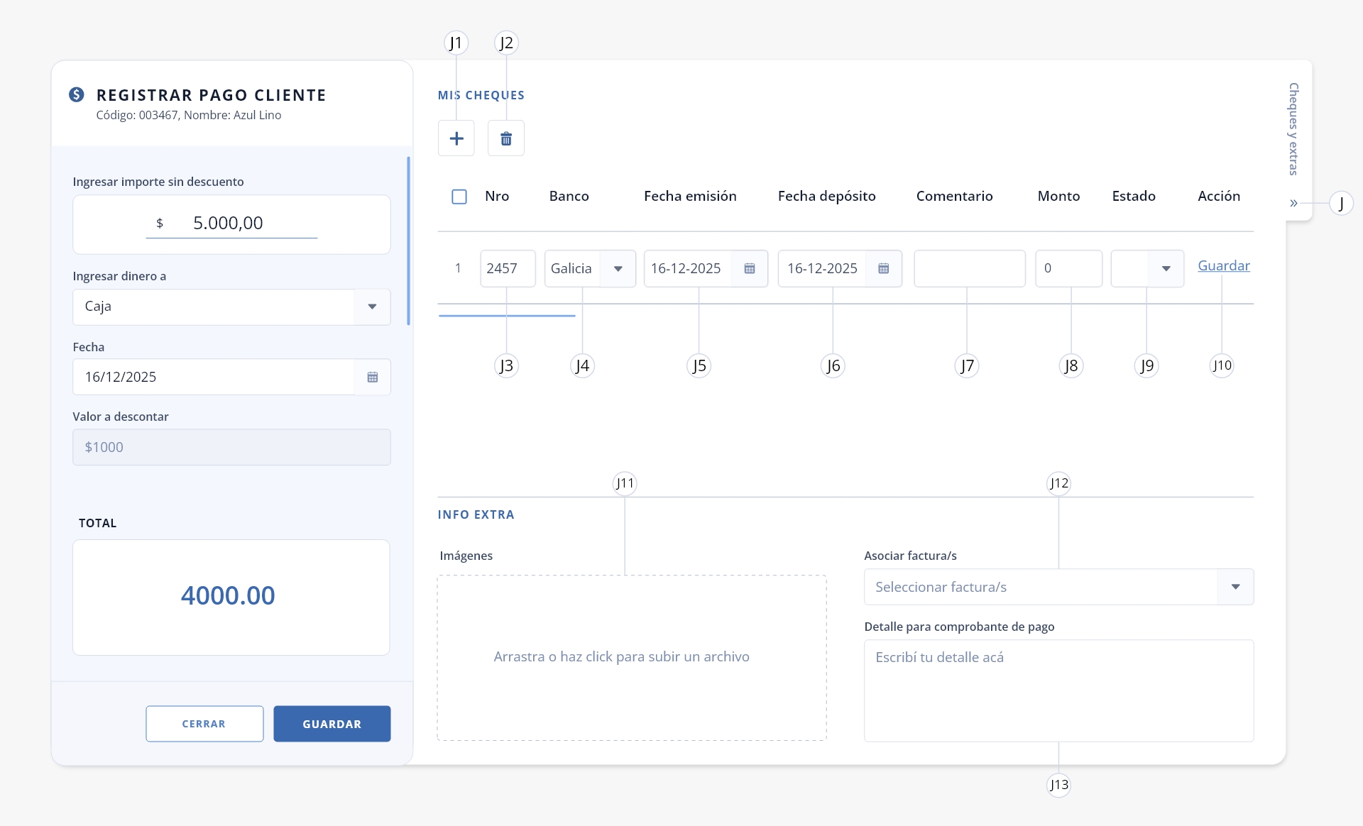Click the Monto field showing 0

tap(1068, 268)
